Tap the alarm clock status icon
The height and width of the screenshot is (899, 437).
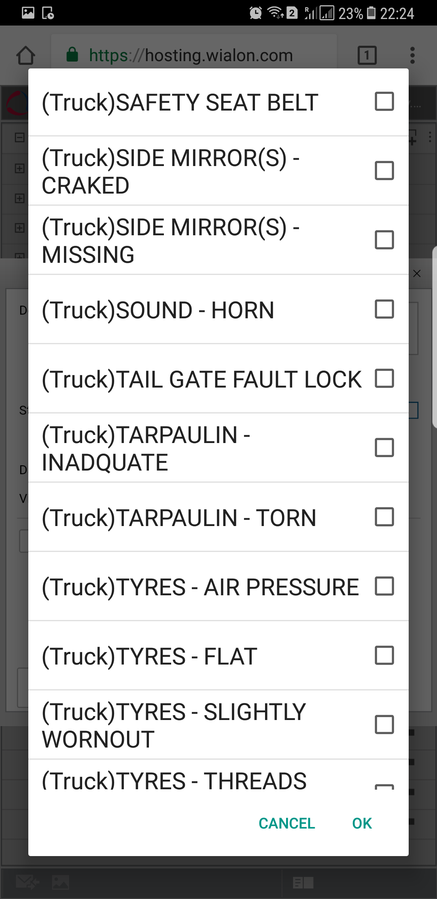tap(256, 13)
